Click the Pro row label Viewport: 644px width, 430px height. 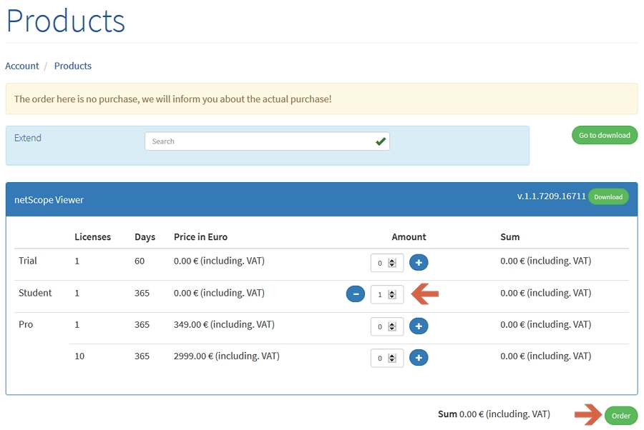pos(26,324)
